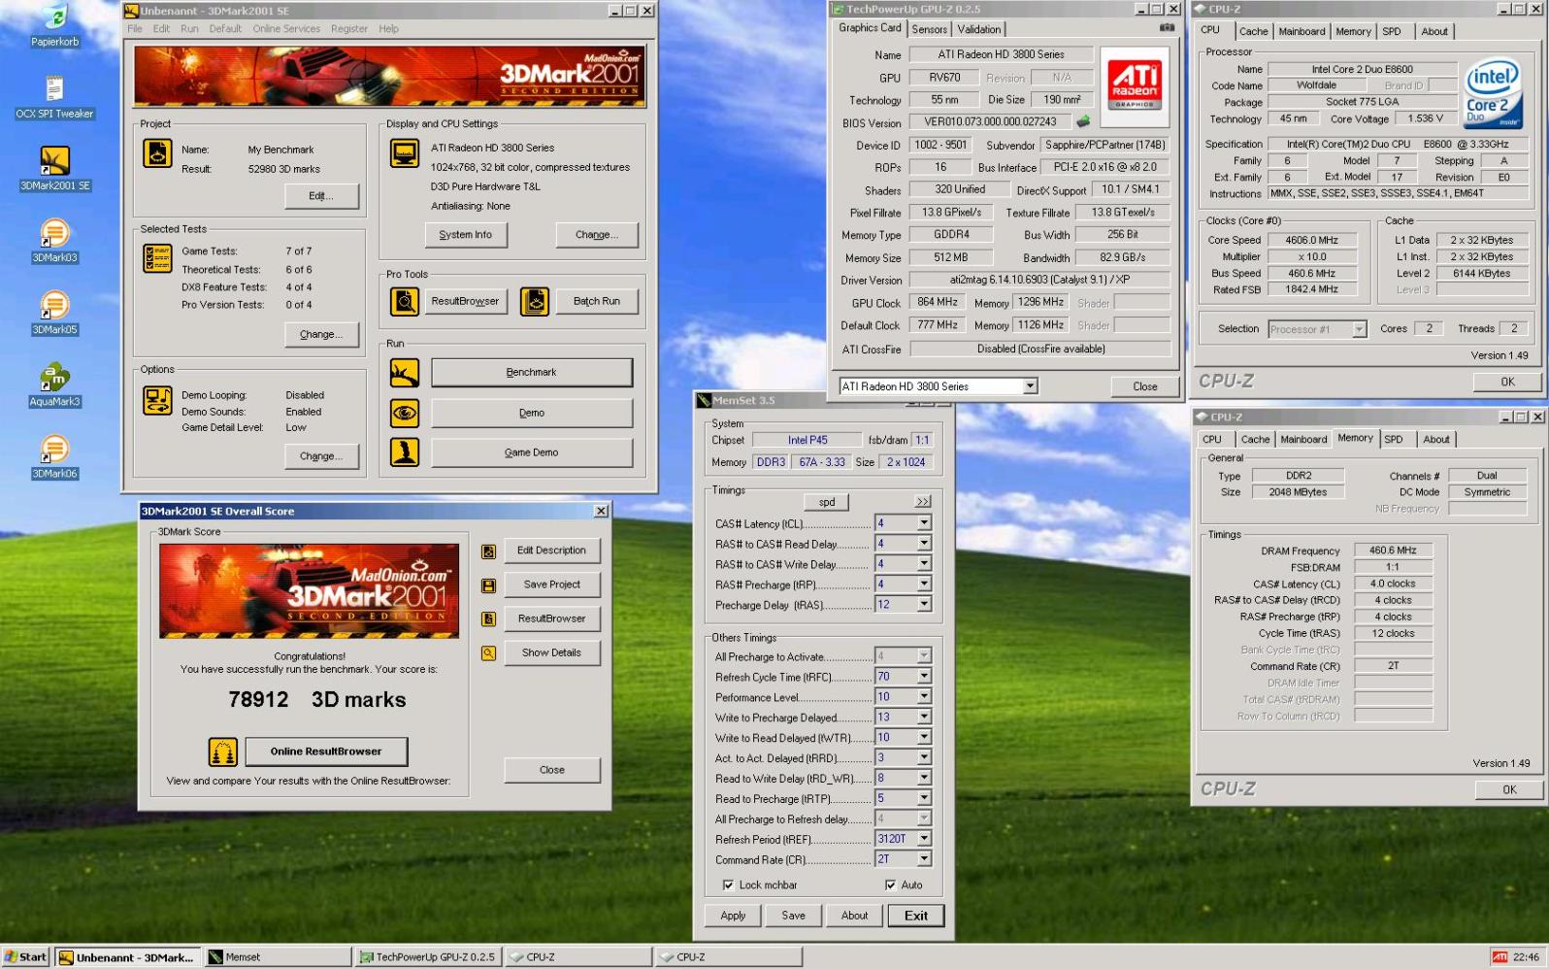1549x969 pixels.
Task: Click the Show Details magnifier icon
Action: 488,653
